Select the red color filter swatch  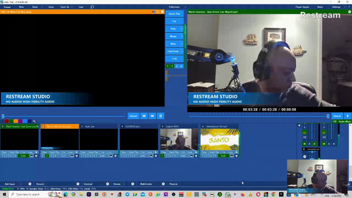[6, 121]
